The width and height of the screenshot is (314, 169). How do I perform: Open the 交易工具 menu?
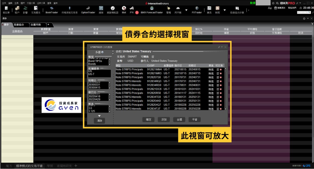[31, 3]
